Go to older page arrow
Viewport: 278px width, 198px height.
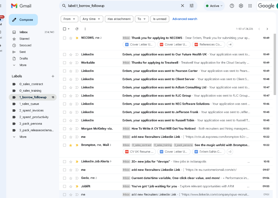(267, 29)
